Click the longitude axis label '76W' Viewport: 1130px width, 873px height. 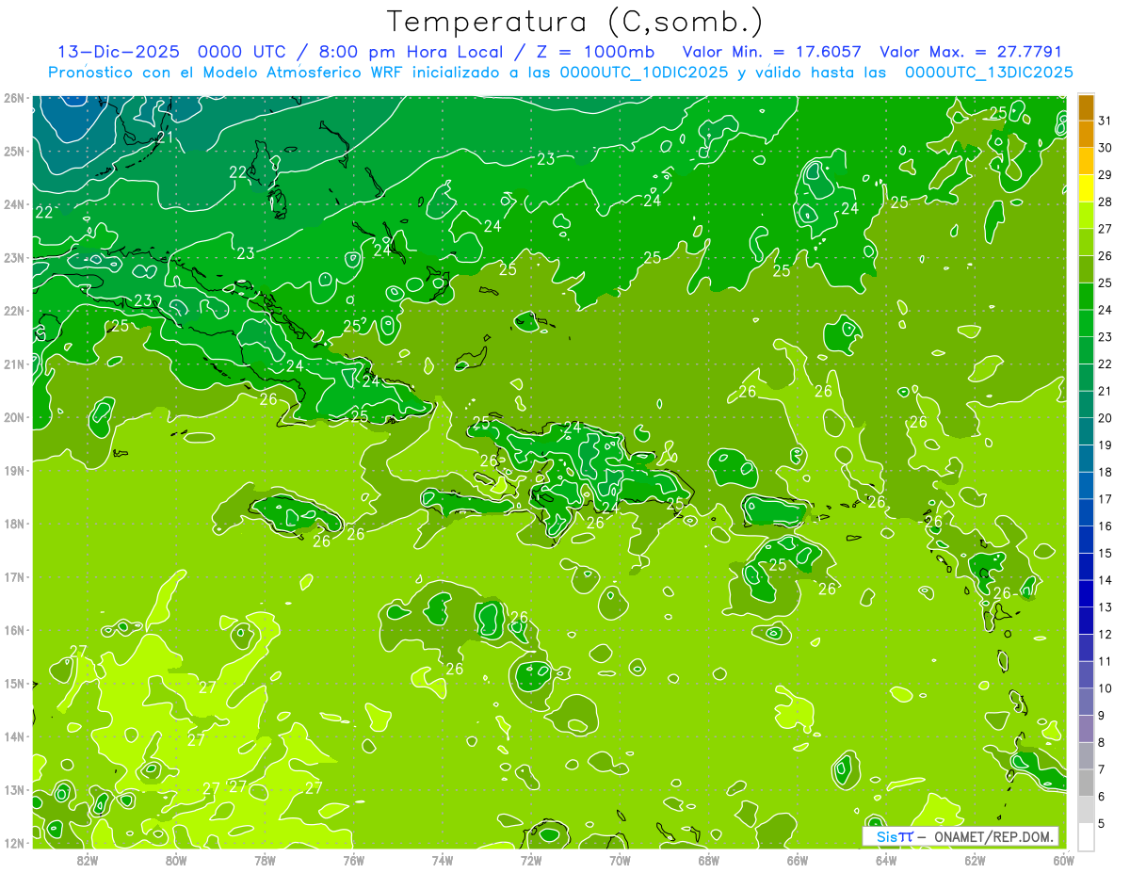coord(353,860)
